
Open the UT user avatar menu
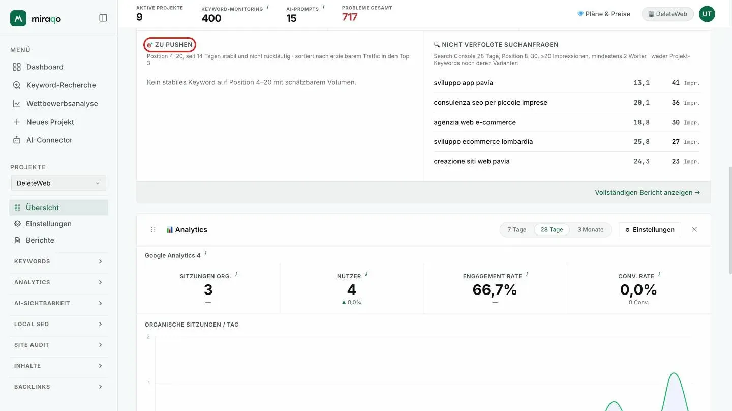click(707, 14)
